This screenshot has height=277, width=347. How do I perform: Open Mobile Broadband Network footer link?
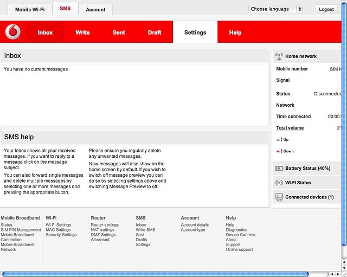coord(17,247)
